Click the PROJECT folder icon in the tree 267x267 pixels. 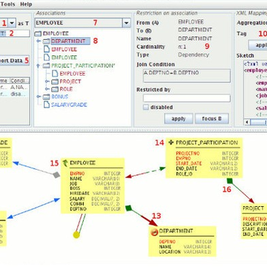55,82
